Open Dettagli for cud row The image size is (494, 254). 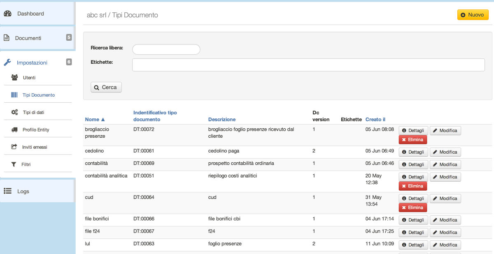pyautogui.click(x=413, y=199)
